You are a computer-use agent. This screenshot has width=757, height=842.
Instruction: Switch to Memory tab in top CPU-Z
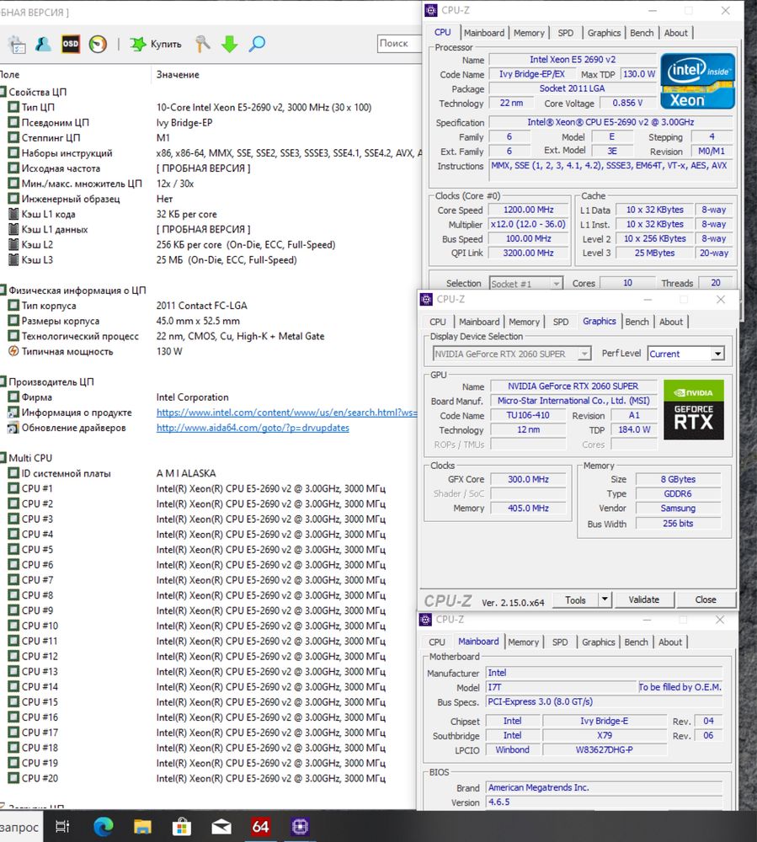[529, 33]
